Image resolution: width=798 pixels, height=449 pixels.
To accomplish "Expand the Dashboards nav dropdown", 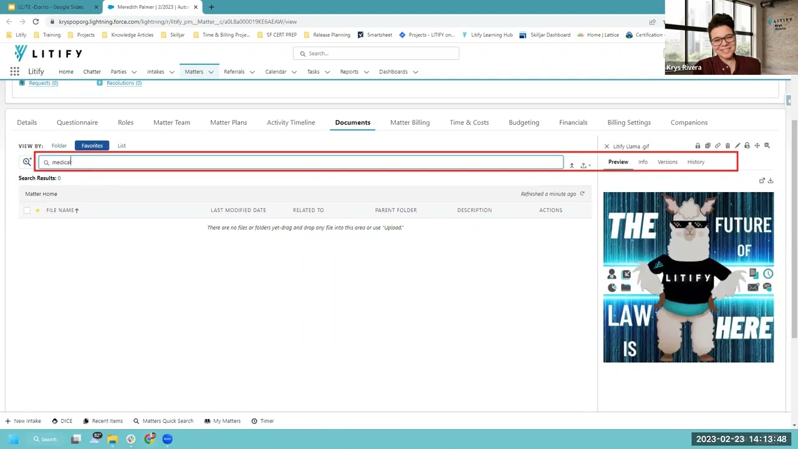I will 415,72.
